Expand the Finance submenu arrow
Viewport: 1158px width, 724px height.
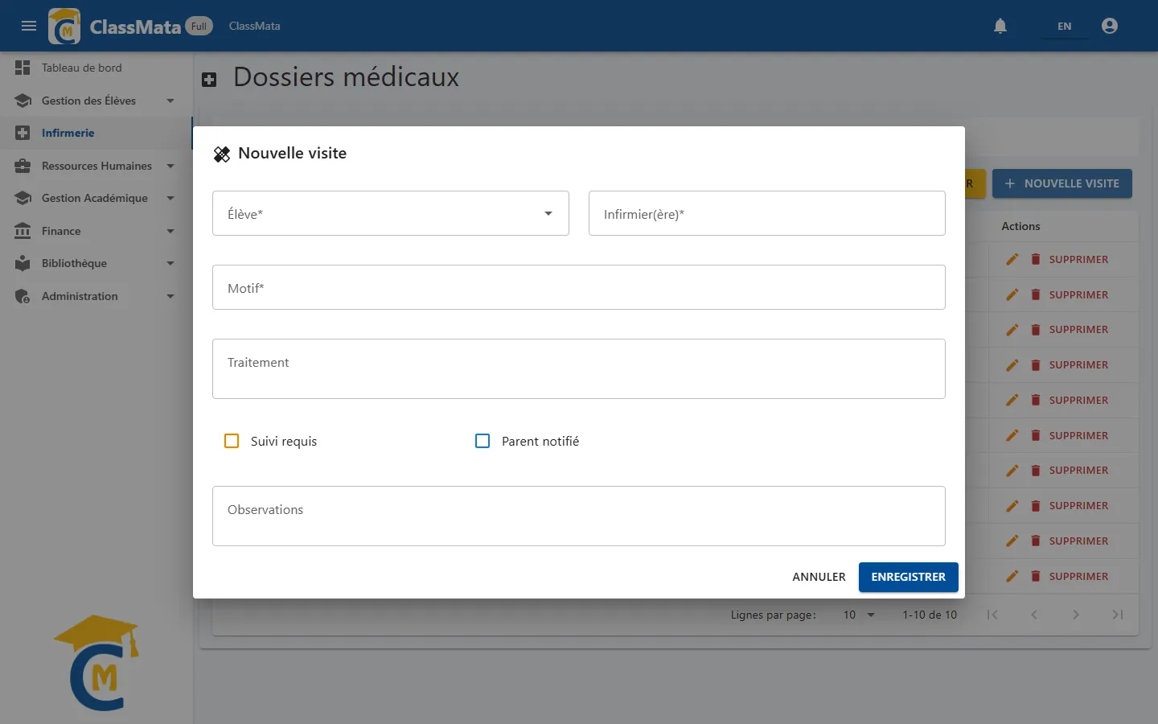170,231
